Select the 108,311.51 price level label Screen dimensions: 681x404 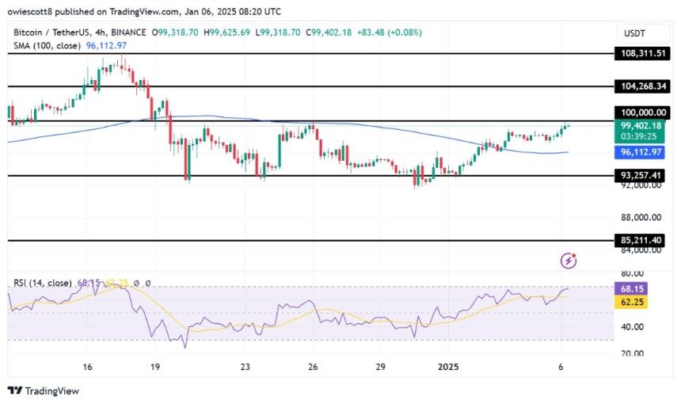[x=643, y=53]
